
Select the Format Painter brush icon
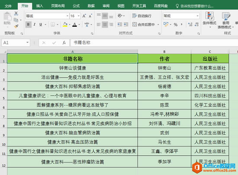(16, 26)
